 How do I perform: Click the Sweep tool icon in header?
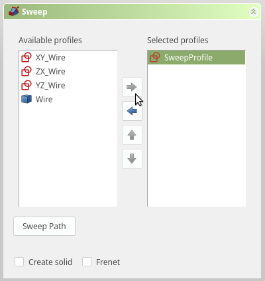pyautogui.click(x=14, y=11)
